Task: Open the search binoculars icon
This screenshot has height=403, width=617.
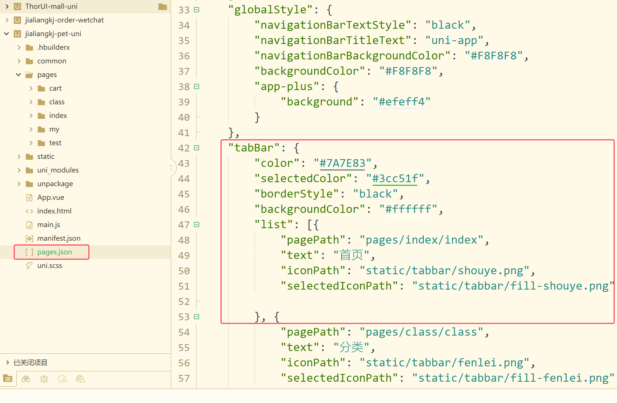Action: click(x=26, y=379)
